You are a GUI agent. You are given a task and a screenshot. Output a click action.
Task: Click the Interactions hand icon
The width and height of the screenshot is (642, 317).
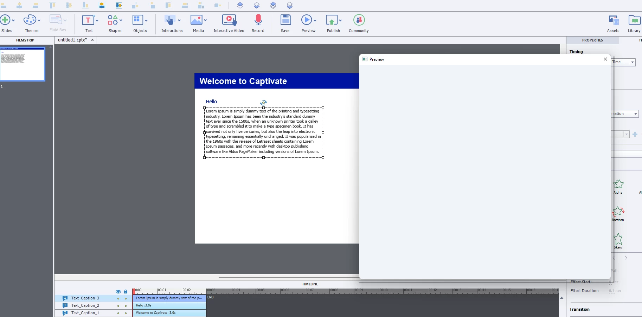coord(170,20)
